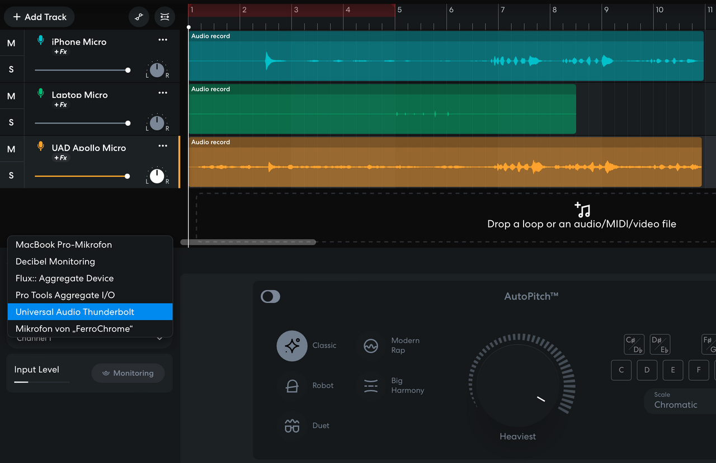
Task: Toggle the F note key
Action: (699, 370)
